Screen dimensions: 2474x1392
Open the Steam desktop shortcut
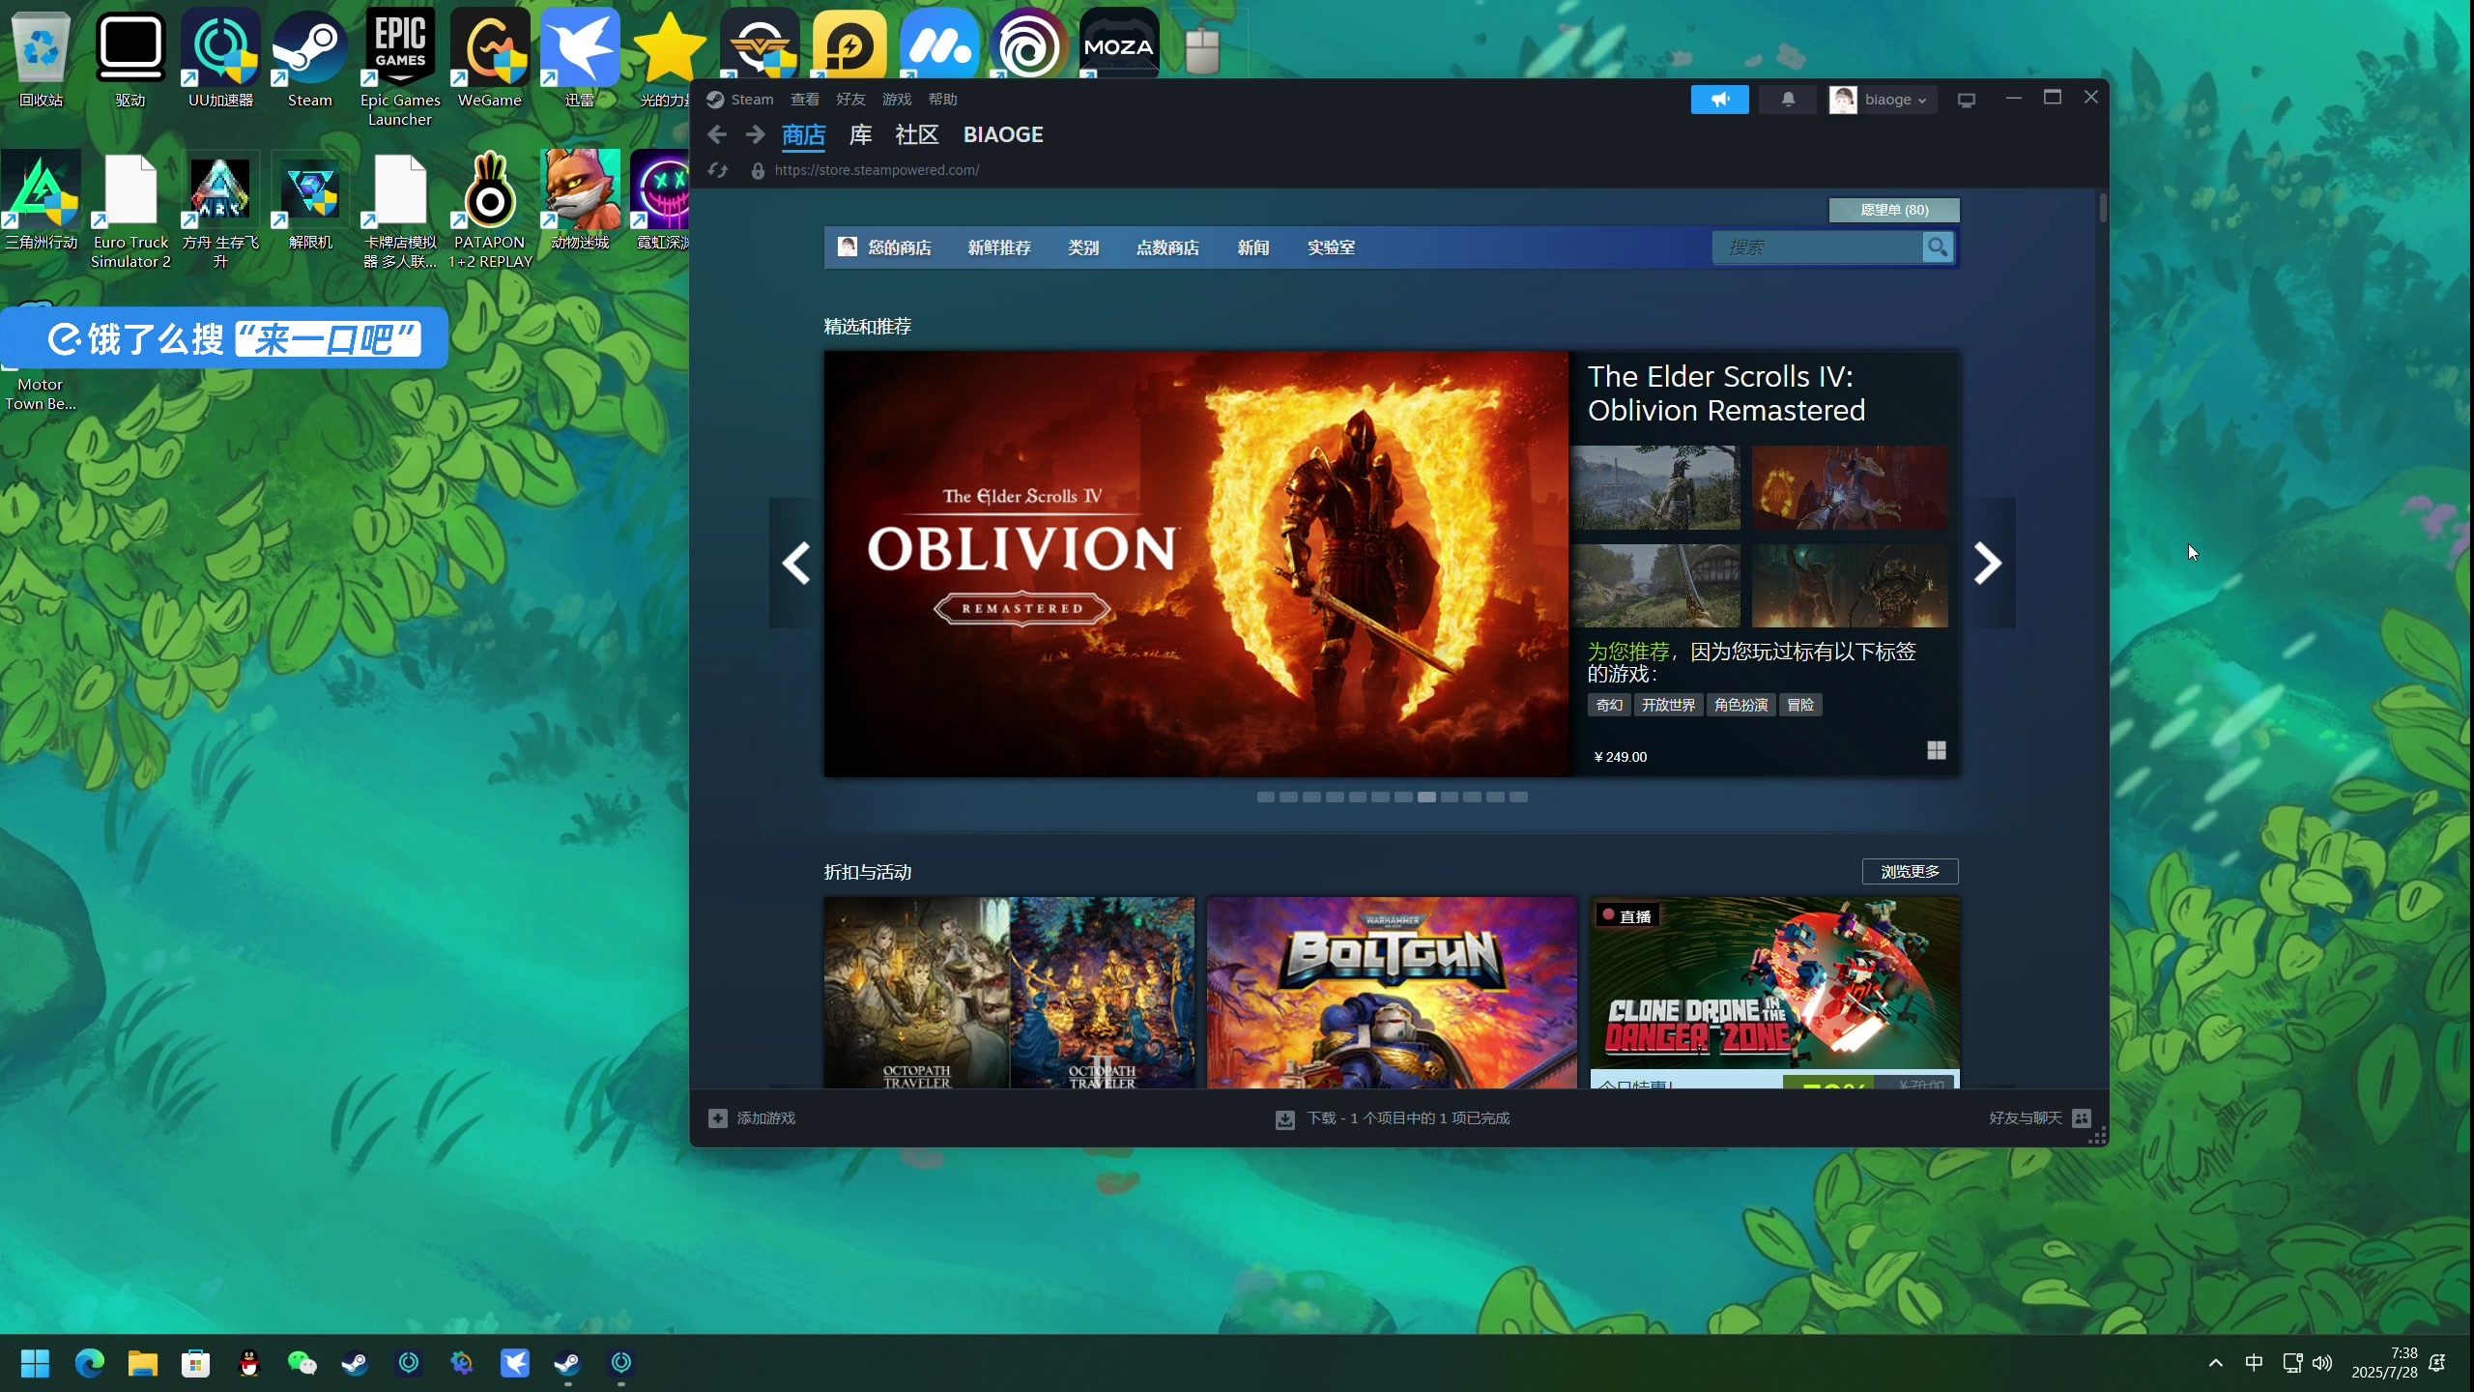[x=309, y=58]
